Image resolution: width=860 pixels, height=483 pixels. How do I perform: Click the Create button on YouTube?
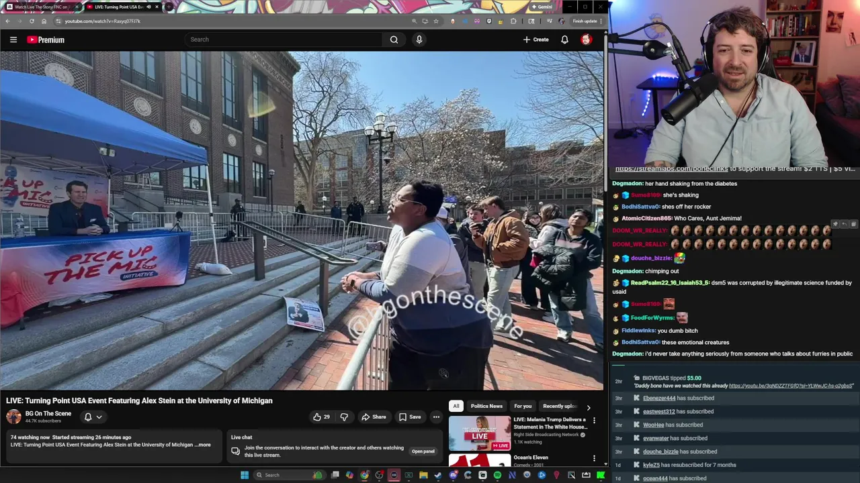pos(536,40)
